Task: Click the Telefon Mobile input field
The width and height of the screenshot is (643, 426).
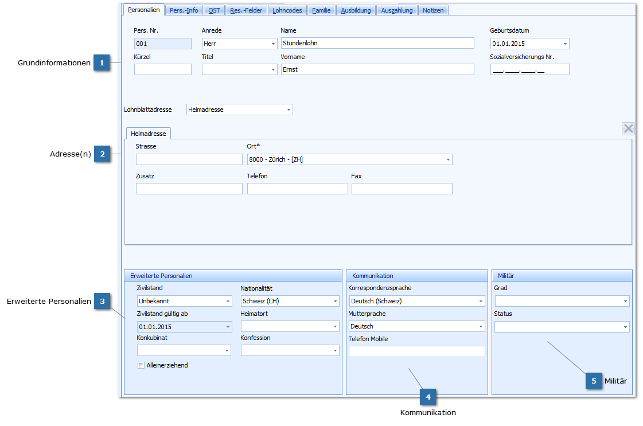Action: 417,351
